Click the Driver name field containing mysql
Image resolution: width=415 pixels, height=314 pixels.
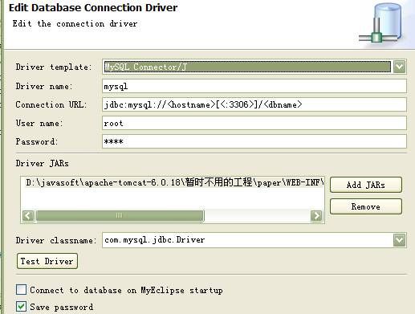click(254, 86)
